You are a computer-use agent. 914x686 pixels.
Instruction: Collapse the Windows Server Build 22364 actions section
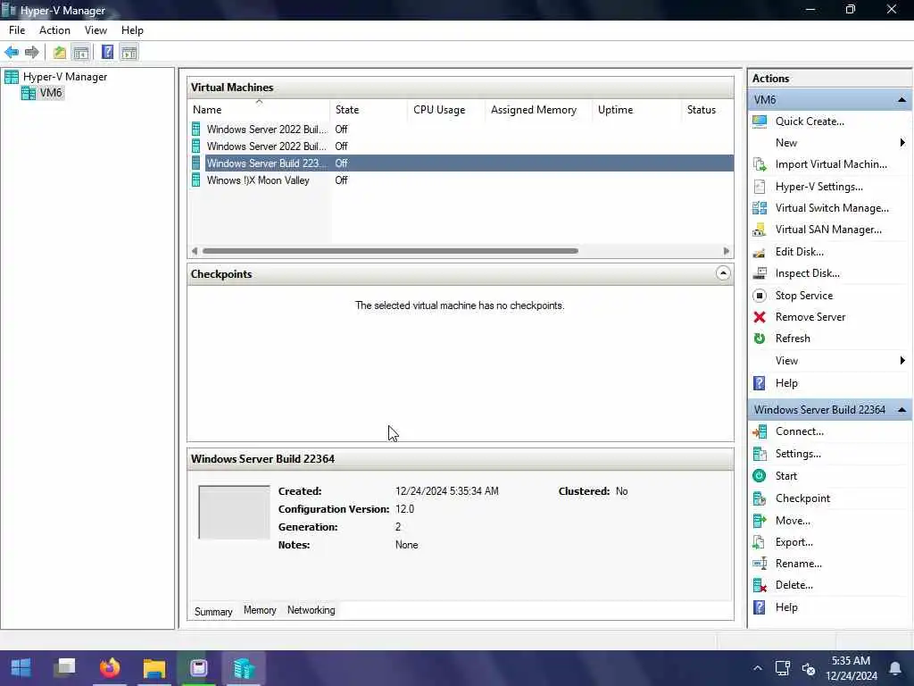[x=902, y=410]
